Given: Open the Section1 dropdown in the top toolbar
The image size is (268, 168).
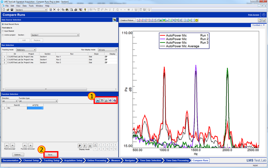Looking at the screenshot, I should (x=31, y=10).
